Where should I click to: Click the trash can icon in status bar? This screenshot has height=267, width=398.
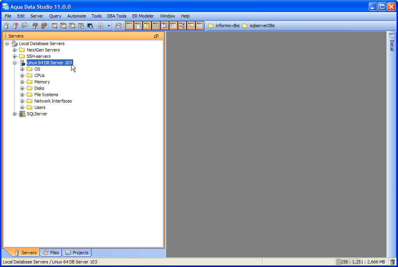pyautogui.click(x=392, y=262)
